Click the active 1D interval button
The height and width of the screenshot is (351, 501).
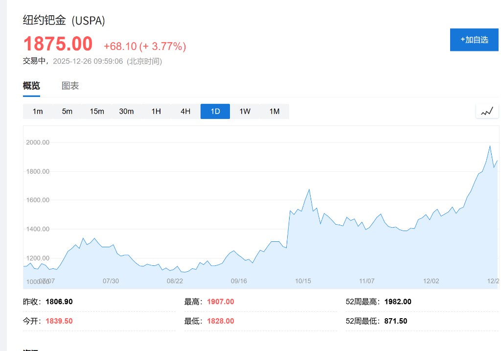point(215,112)
